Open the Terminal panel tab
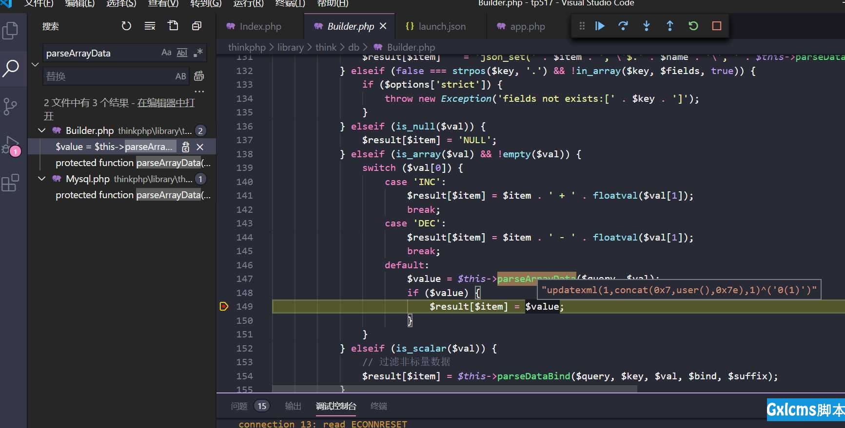This screenshot has height=428, width=845. click(x=379, y=406)
